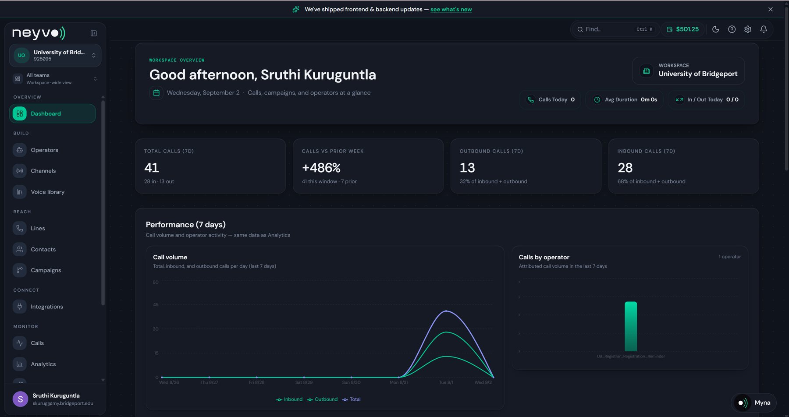Click the sidebar scroll up arrow
Viewport: 789px width, 417px height.
pyautogui.click(x=103, y=97)
